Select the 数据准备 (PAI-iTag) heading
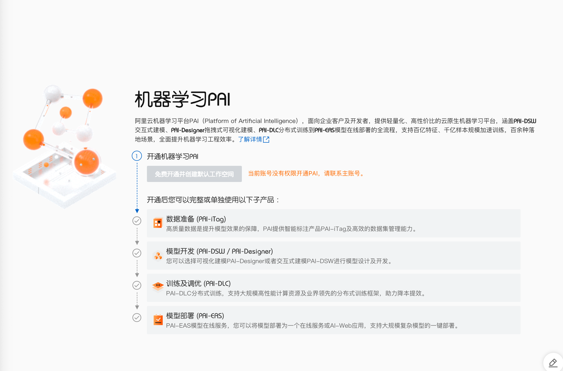This screenshot has width=563, height=371. (196, 219)
